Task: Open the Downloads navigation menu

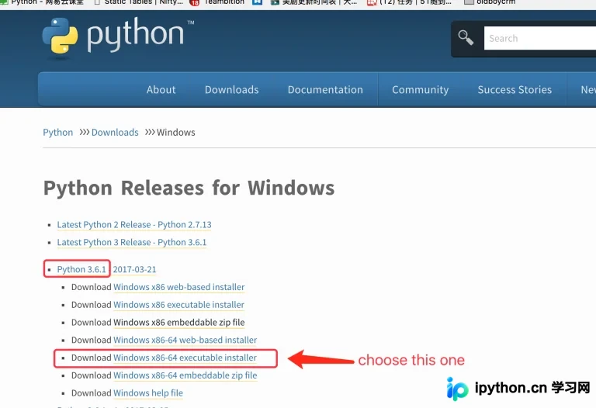Action: pos(231,90)
